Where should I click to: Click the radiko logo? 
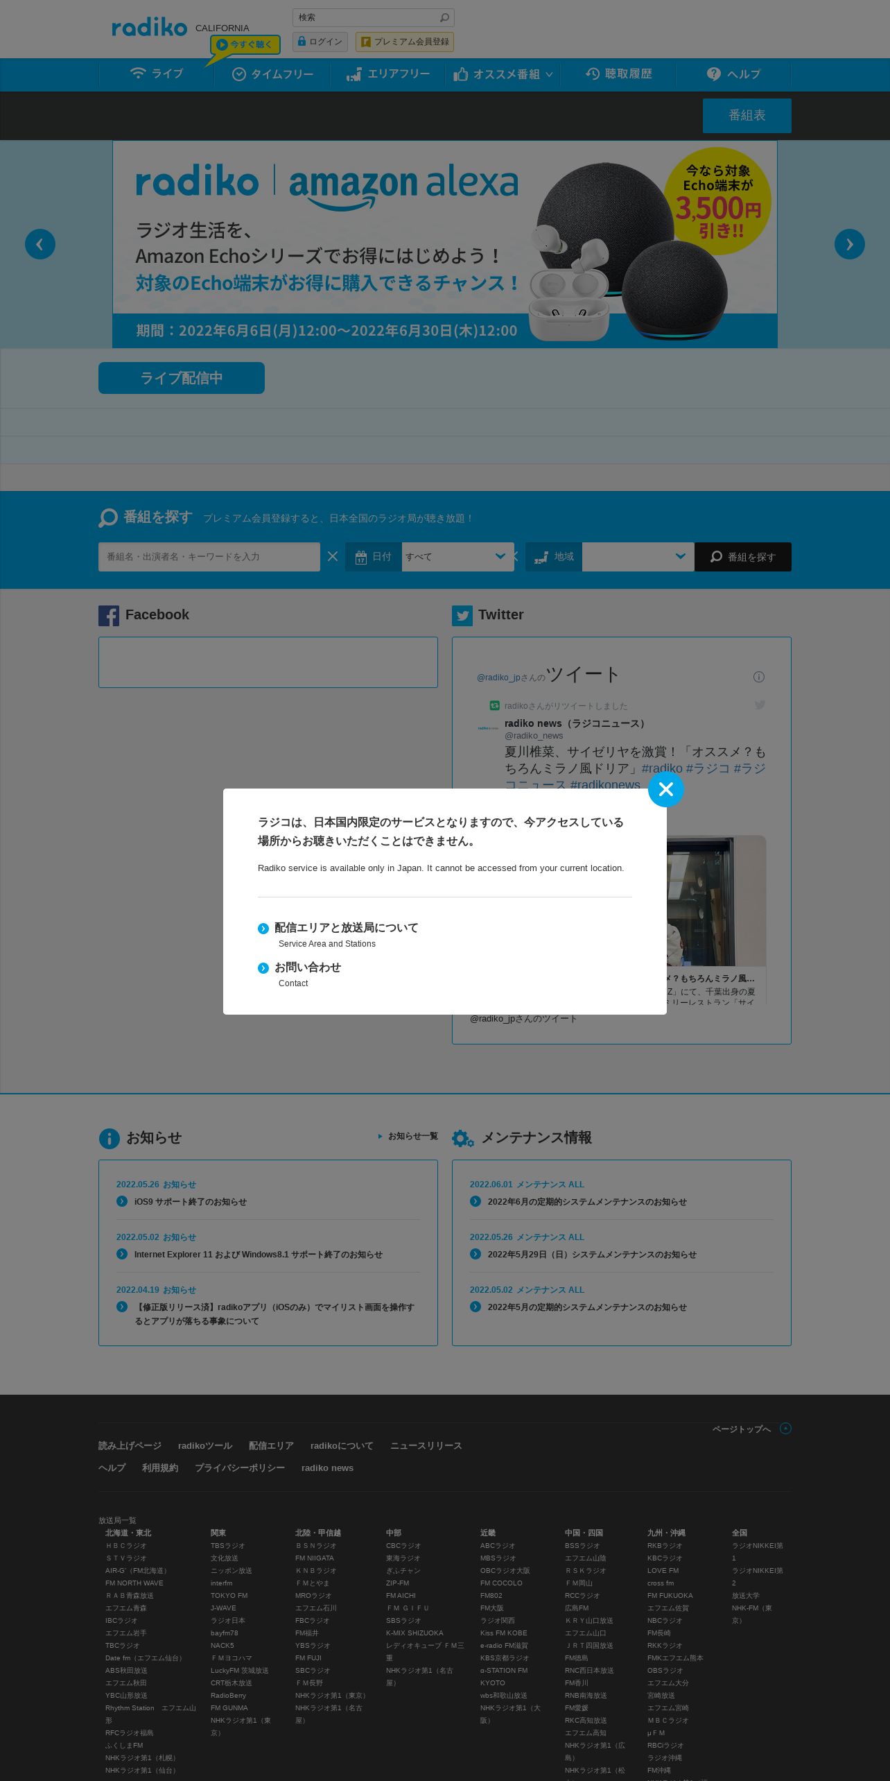pos(150,28)
